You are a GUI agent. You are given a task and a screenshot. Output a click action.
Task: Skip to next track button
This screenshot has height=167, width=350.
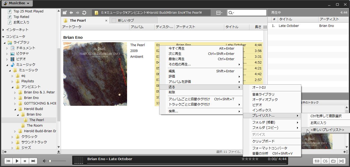(x=33, y=161)
